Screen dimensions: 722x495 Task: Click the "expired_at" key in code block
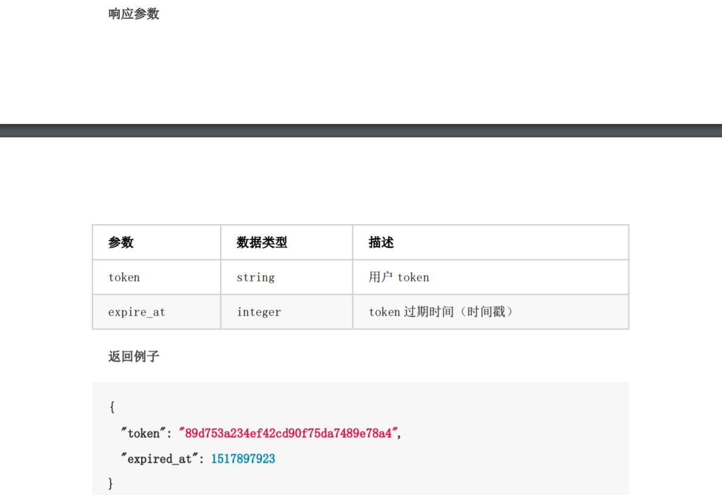[x=159, y=459]
